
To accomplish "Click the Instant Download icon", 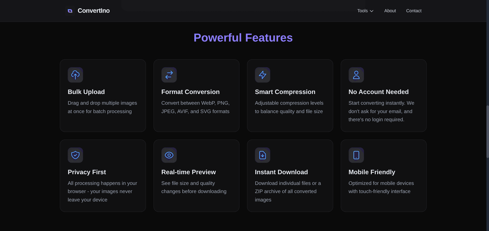I will (x=262, y=155).
